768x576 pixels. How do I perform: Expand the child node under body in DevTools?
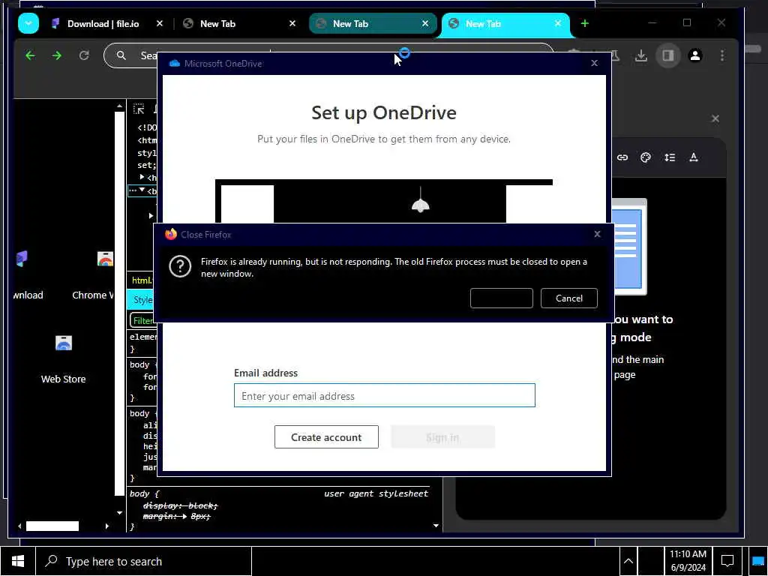tap(151, 215)
